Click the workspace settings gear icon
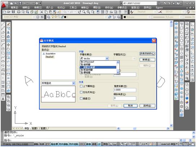Screen dimensions: 196x147 coord(38,17)
